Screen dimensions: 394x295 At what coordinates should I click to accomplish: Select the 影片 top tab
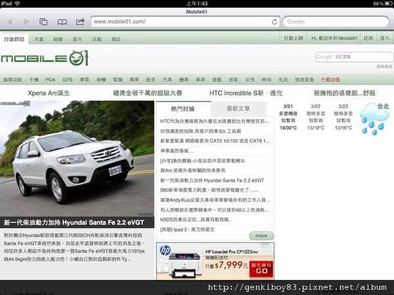point(77,39)
